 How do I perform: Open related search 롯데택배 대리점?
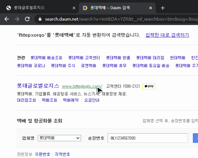(x=150, y=58)
